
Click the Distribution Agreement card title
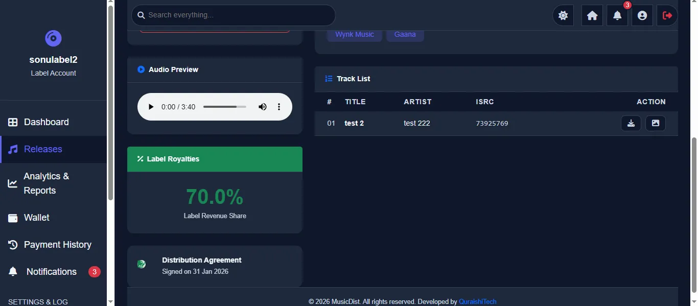tap(202, 260)
